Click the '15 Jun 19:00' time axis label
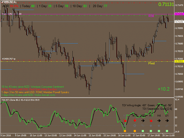This screenshot has height=138, width=184. pos(110,135)
